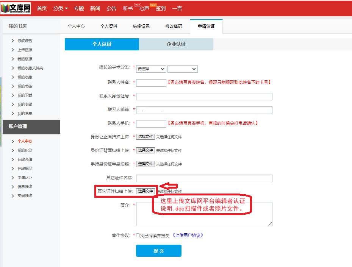
Task: Open 密码修改 in the sidebar
Action: coord(25,196)
